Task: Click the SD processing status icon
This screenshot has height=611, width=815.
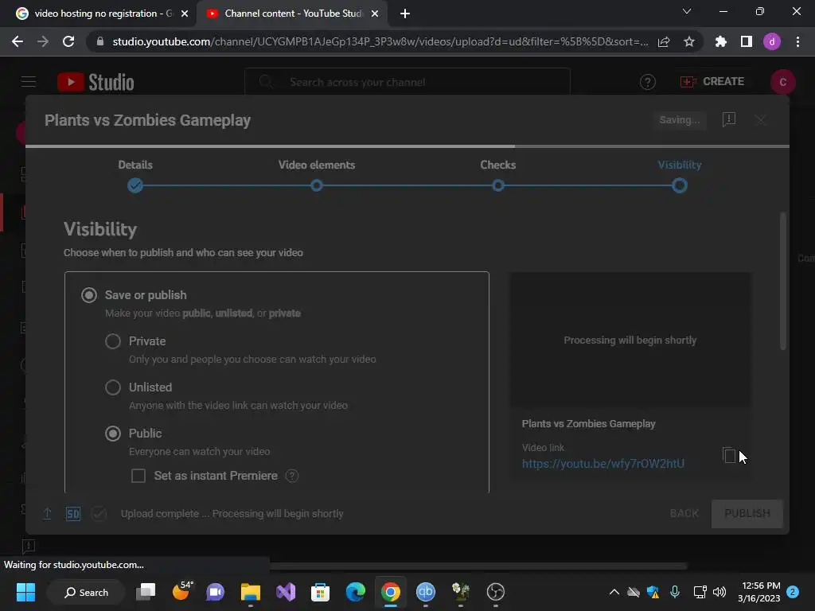Action: (72, 514)
